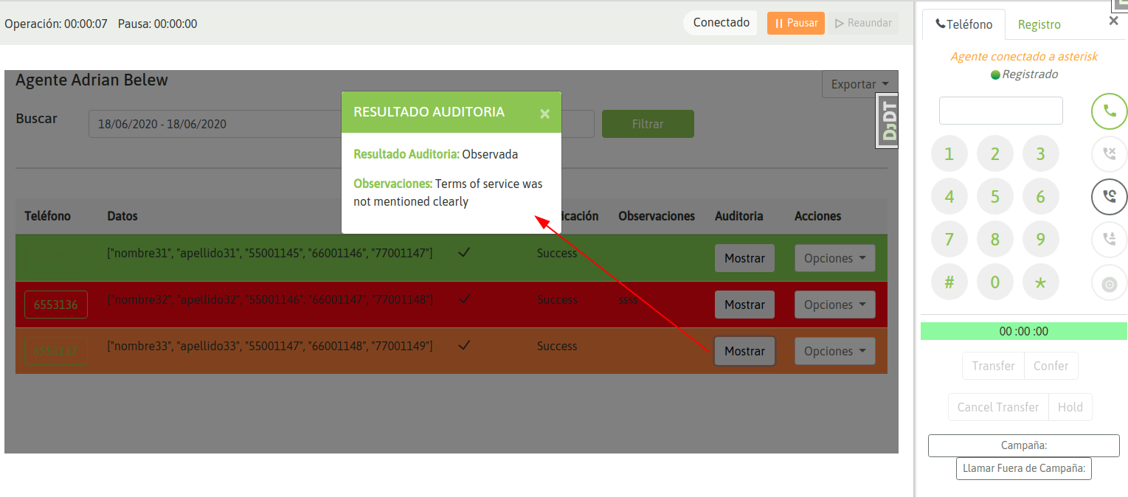Click the incoming call icon on the dialpad
The width and height of the screenshot is (1128, 497).
coord(1109,239)
